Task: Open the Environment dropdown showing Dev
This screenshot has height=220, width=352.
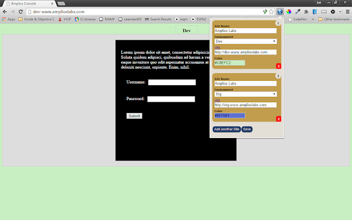Action: (x=245, y=41)
